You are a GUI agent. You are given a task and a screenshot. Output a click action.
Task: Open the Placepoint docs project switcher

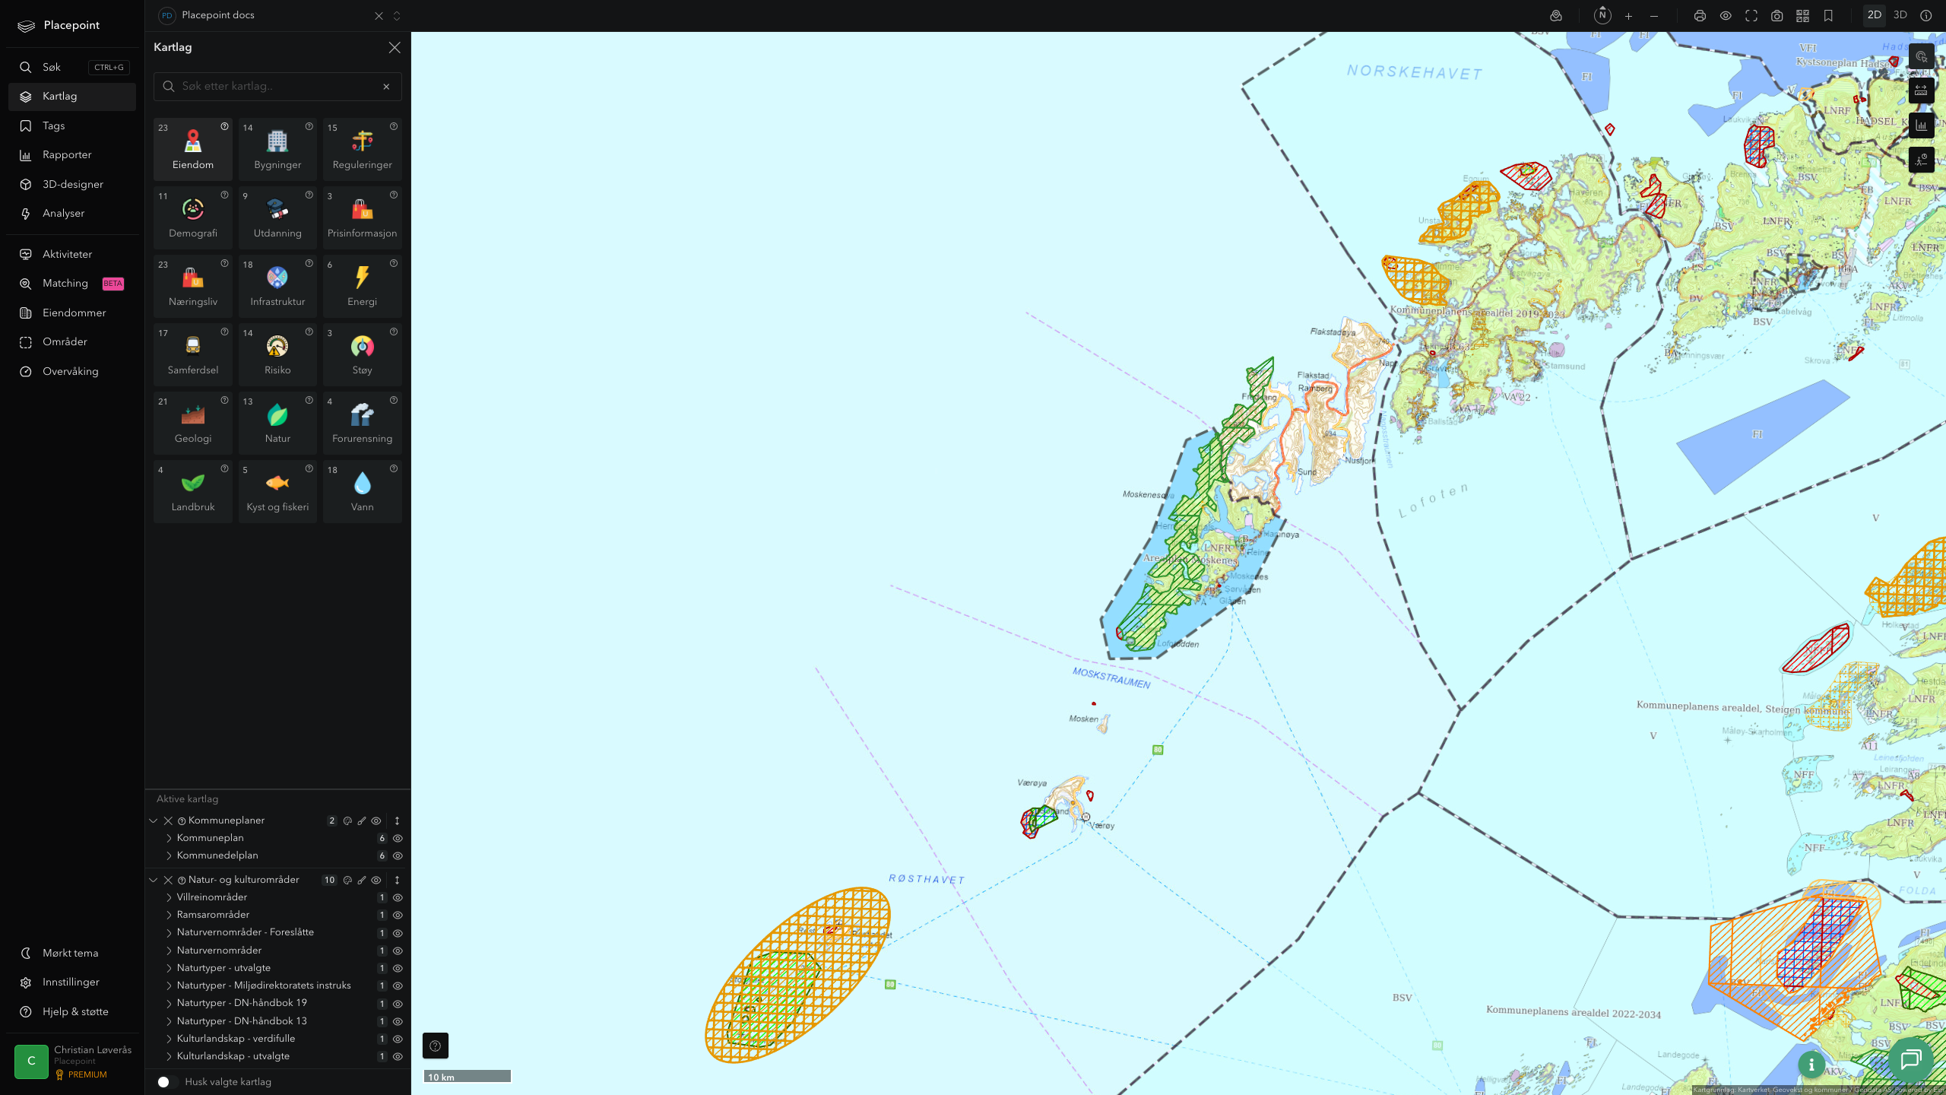397,16
